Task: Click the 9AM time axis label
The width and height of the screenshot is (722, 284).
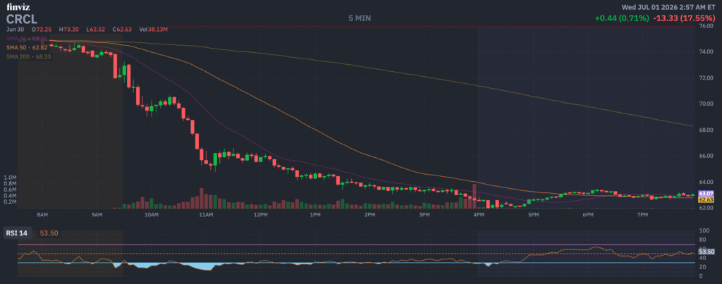Action: point(97,215)
